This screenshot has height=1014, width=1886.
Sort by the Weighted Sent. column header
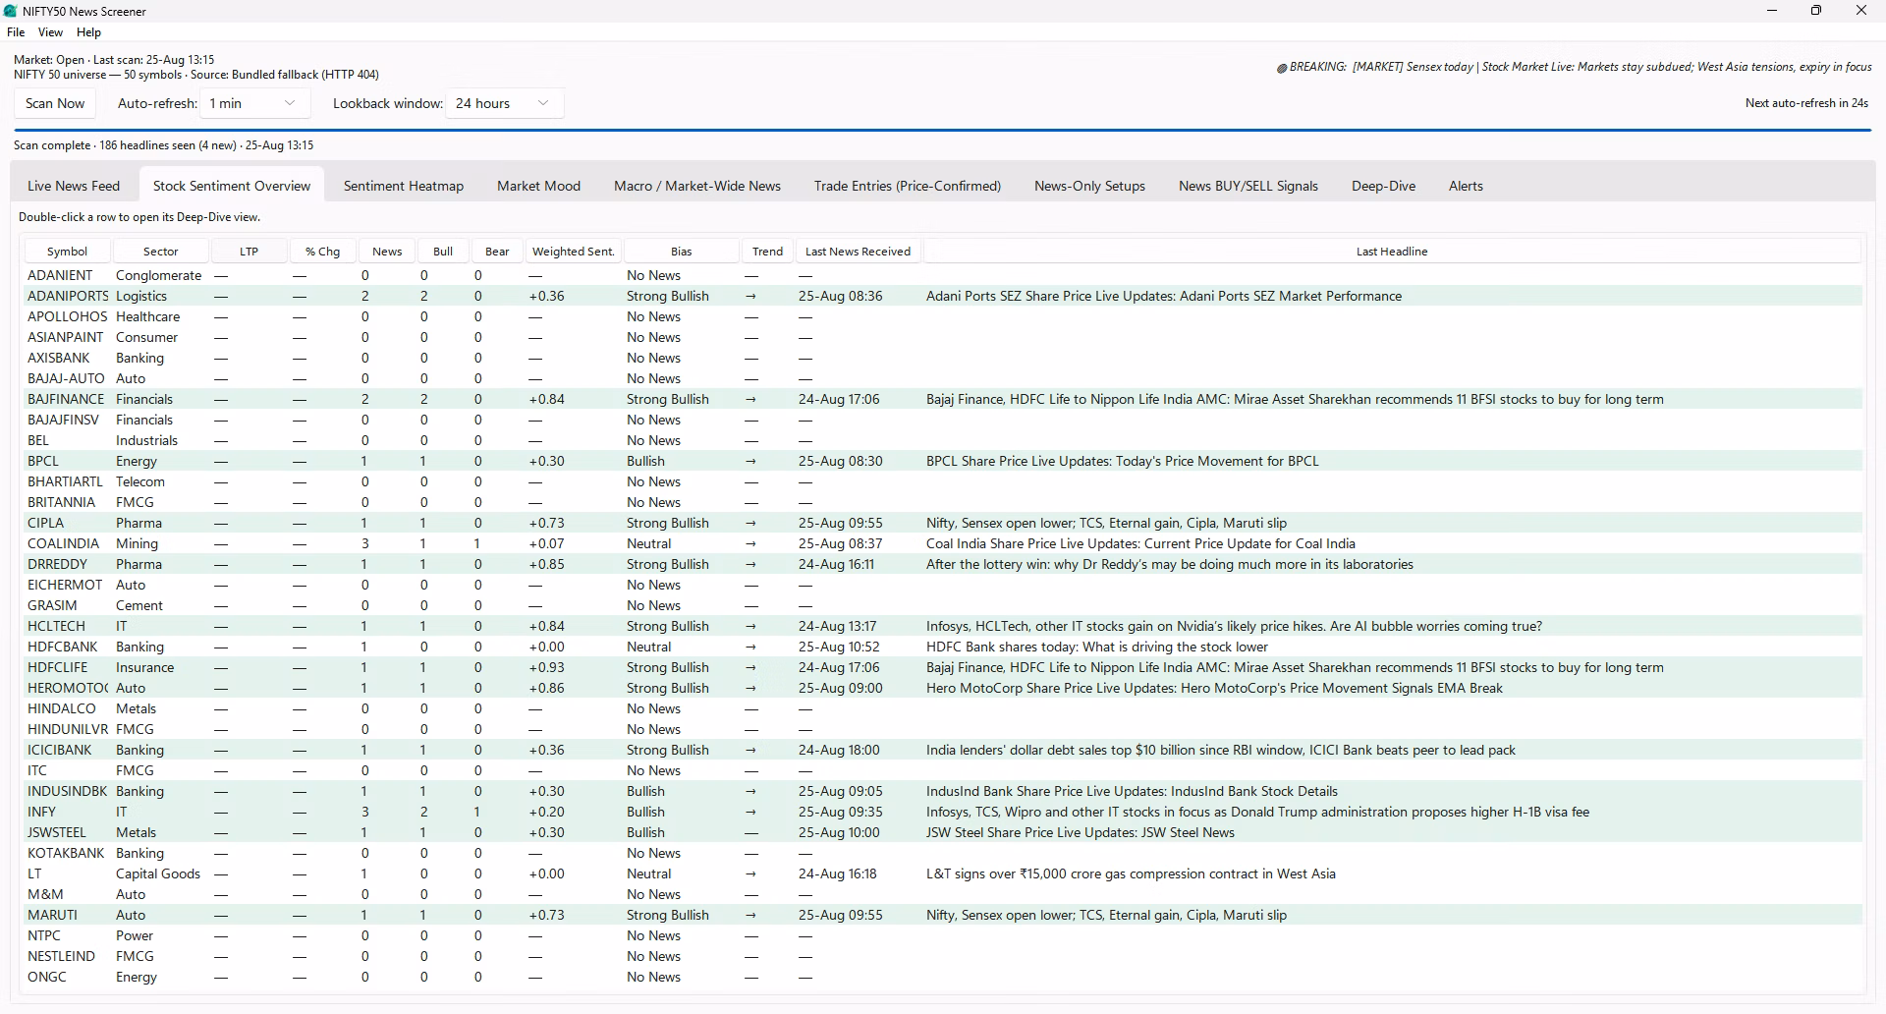click(x=574, y=252)
